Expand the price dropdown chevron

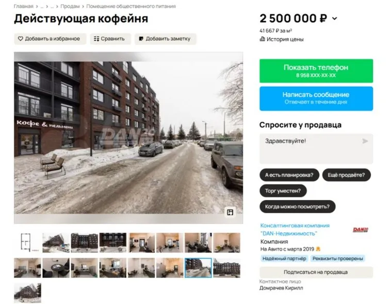coord(335,19)
